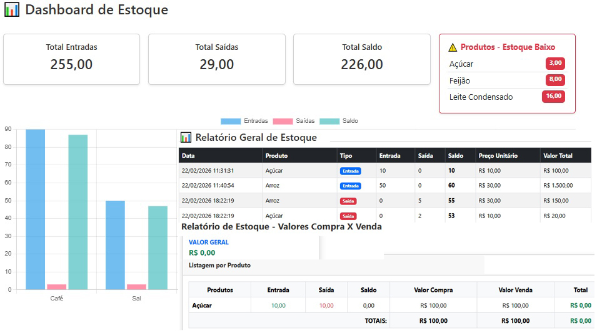Click the chart icon beside Relatório Geral de Estoque
597x331 pixels.
[186, 137]
